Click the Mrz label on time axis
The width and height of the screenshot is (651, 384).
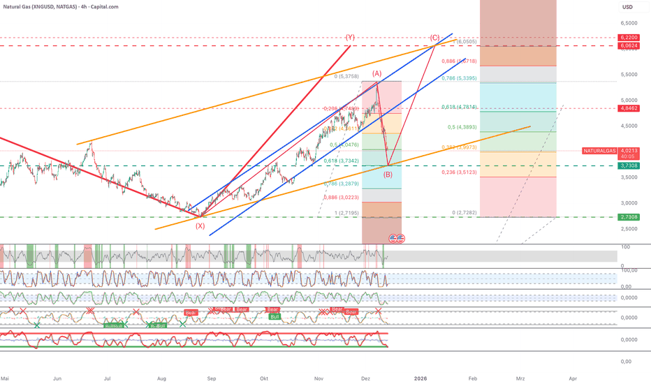coord(520,378)
